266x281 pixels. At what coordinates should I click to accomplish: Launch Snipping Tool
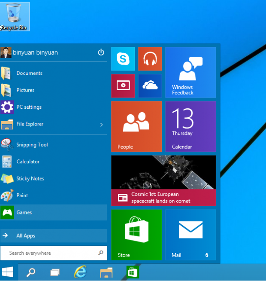pyautogui.click(x=54, y=145)
